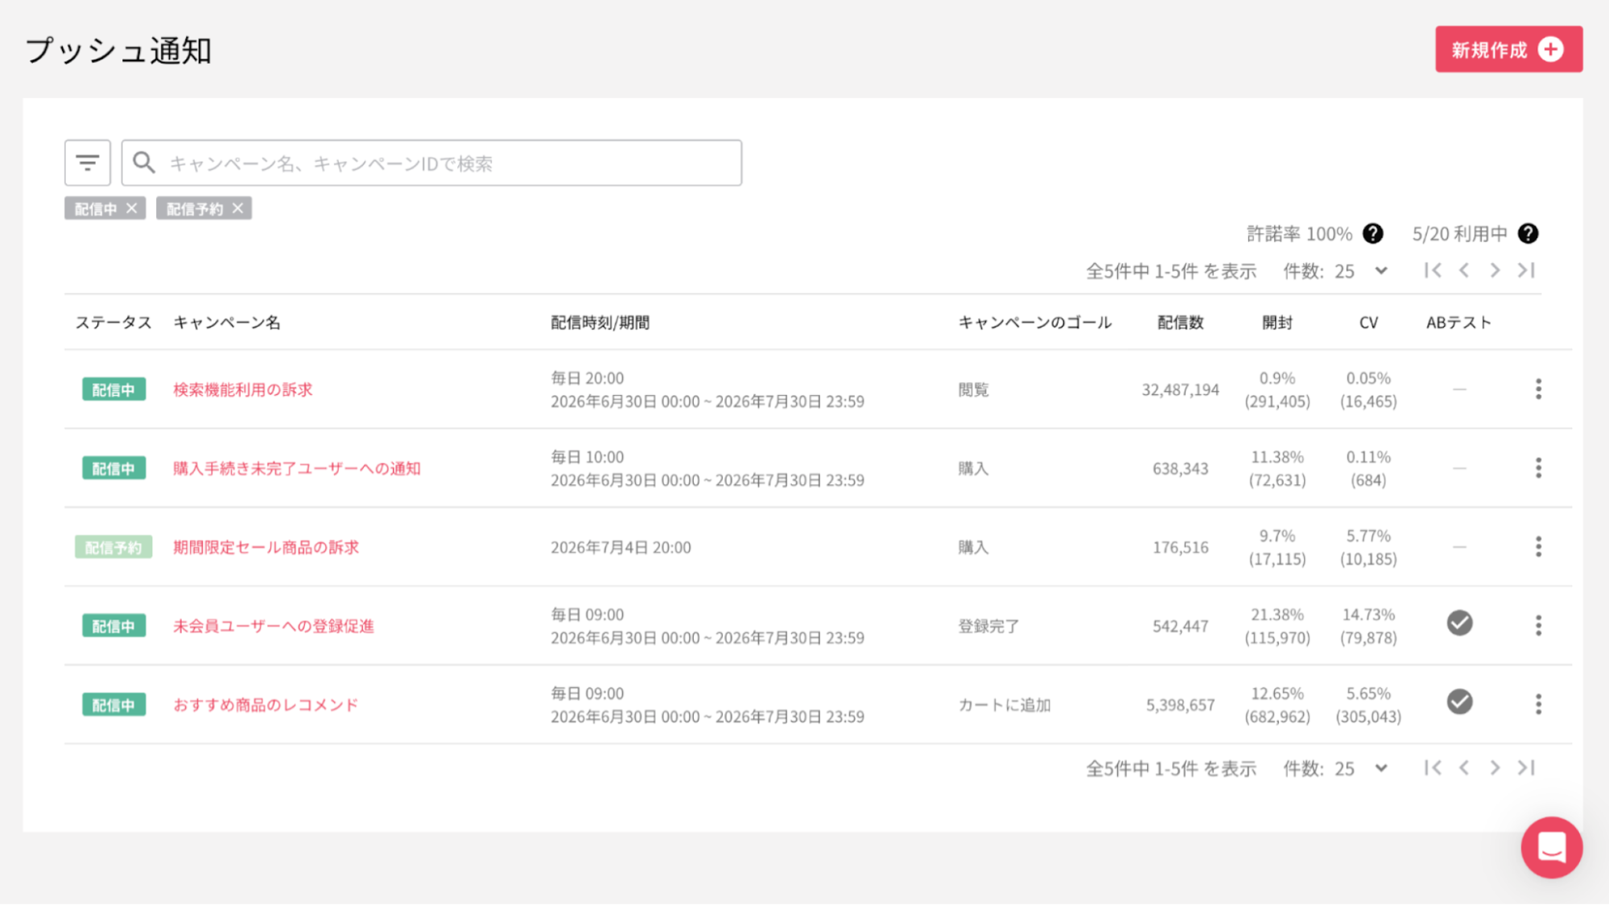
Task: Open more menu for 期間限定セール row
Action: (1538, 547)
